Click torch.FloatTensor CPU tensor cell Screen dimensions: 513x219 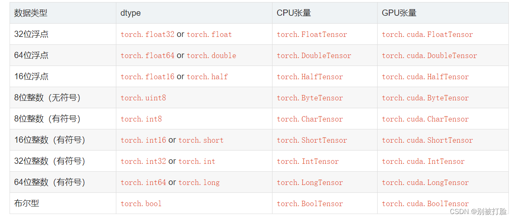pyautogui.click(x=312, y=34)
